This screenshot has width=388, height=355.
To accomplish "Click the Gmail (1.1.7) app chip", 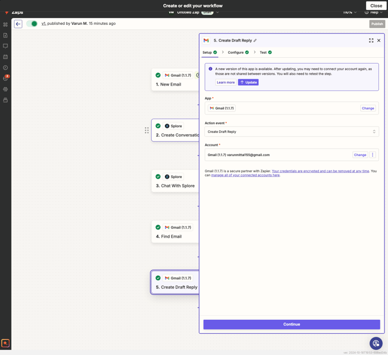I will point(221,108).
